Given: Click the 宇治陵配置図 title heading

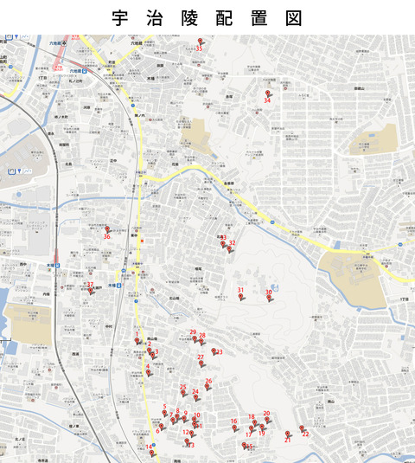Looking at the screenshot, I should click(x=207, y=18).
